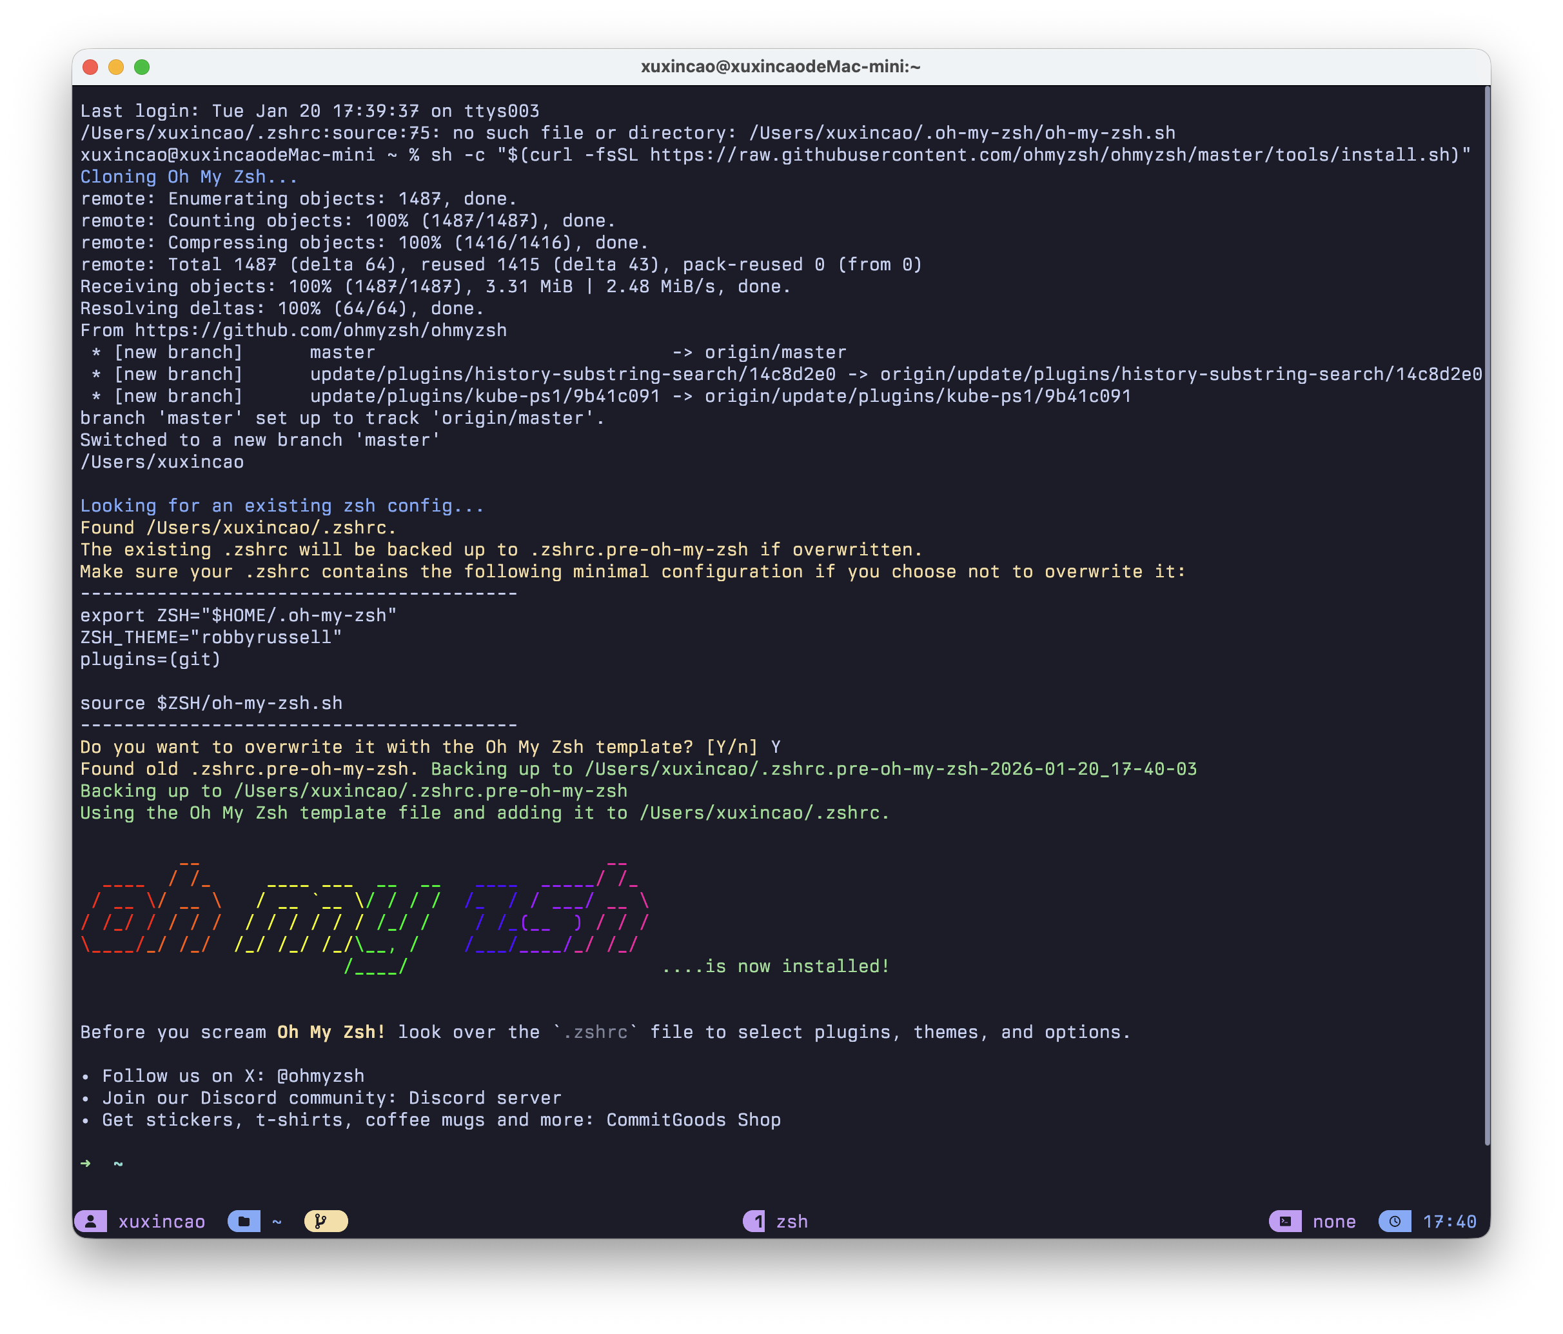Screen dimensions: 1563x1334
Task: Click the clock icon next to 17:40
Action: tap(1395, 1221)
